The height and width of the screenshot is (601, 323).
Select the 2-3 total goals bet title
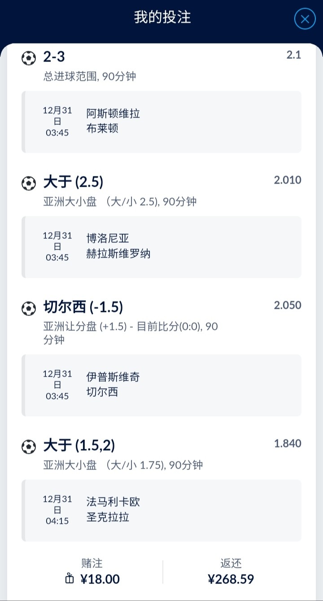click(54, 57)
